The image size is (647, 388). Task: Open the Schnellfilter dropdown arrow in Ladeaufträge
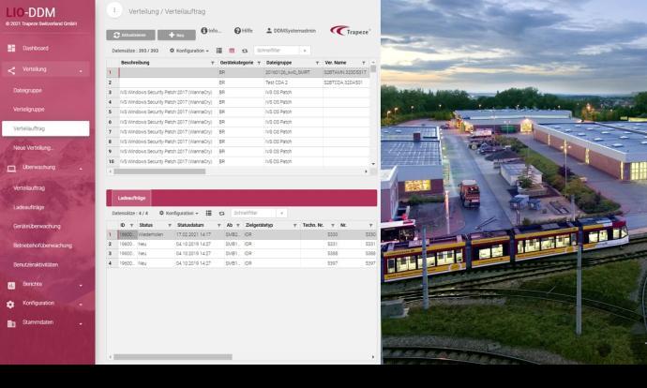pos(281,213)
